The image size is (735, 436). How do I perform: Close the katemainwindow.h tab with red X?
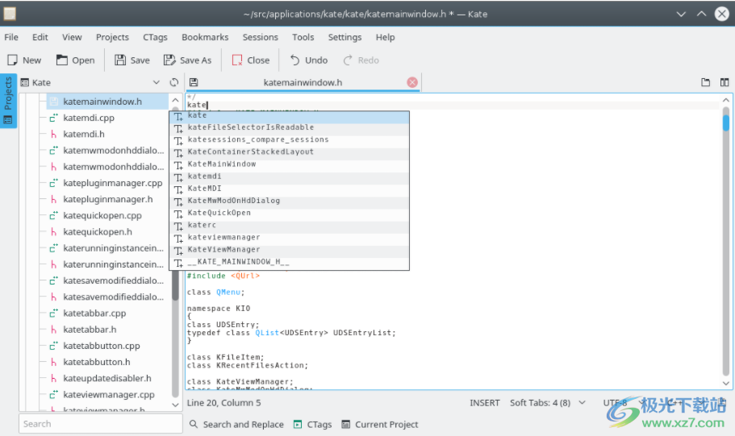point(412,82)
